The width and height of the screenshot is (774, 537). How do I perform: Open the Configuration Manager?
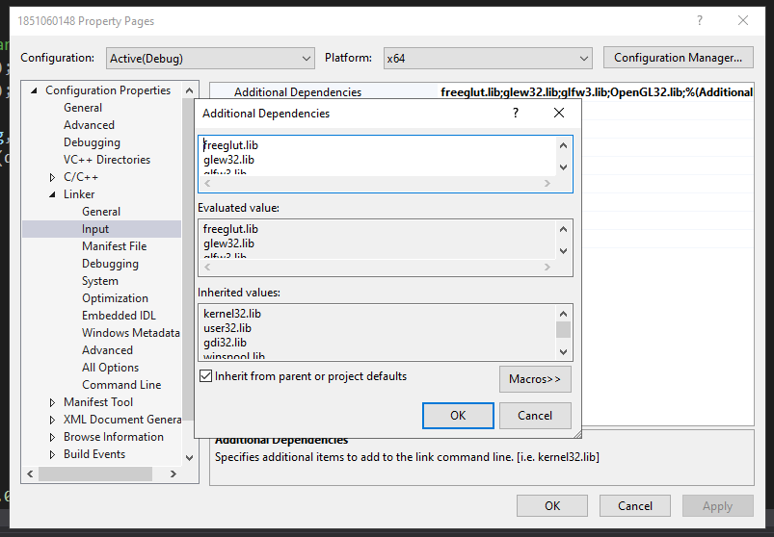coord(678,58)
